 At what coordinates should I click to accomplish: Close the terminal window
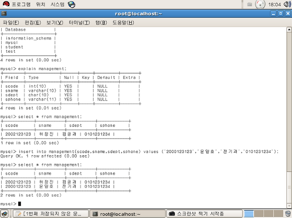pos(288,14)
